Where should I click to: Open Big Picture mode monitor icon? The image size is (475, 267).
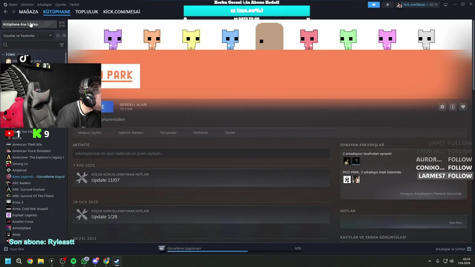coord(446,4)
